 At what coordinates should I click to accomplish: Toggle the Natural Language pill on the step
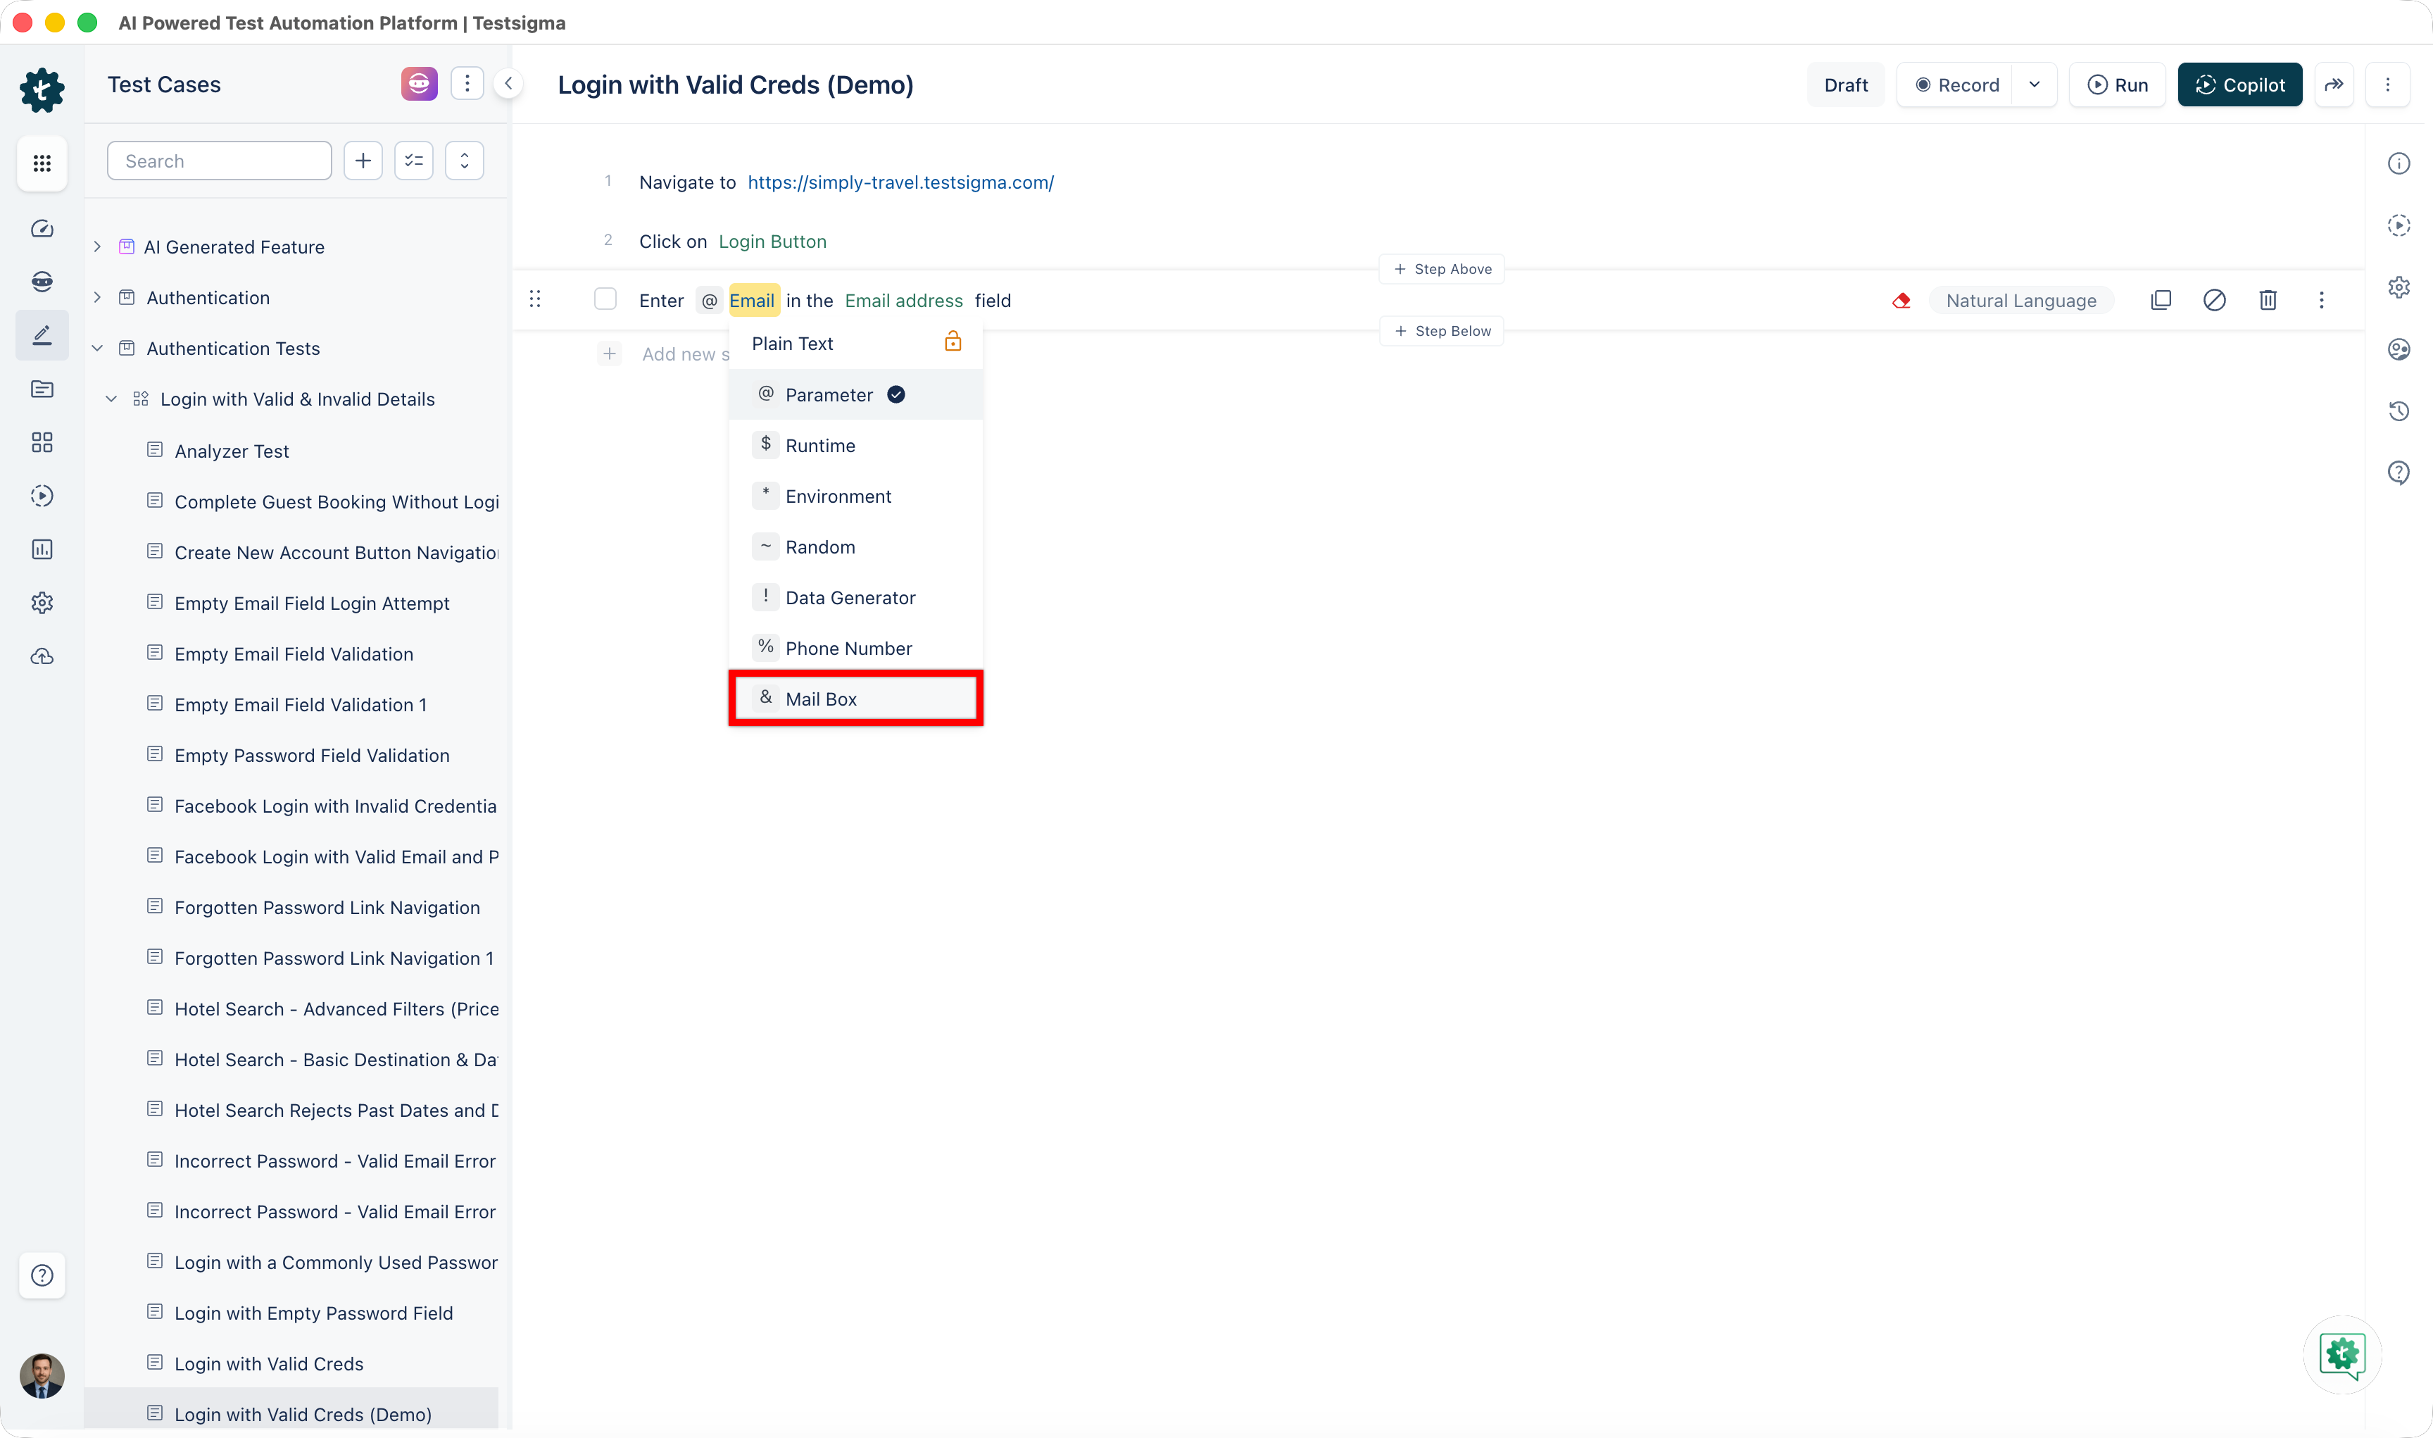coord(2021,301)
